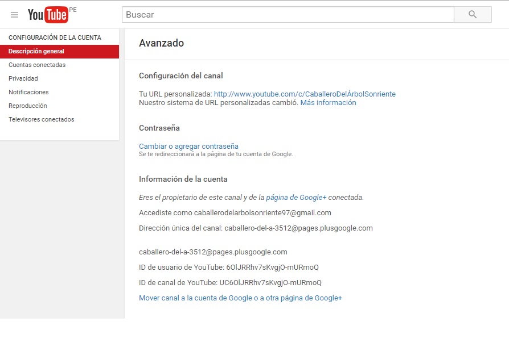This screenshot has height=347, width=509.
Task: Select Descripción general in sidebar
Action: pos(59,52)
